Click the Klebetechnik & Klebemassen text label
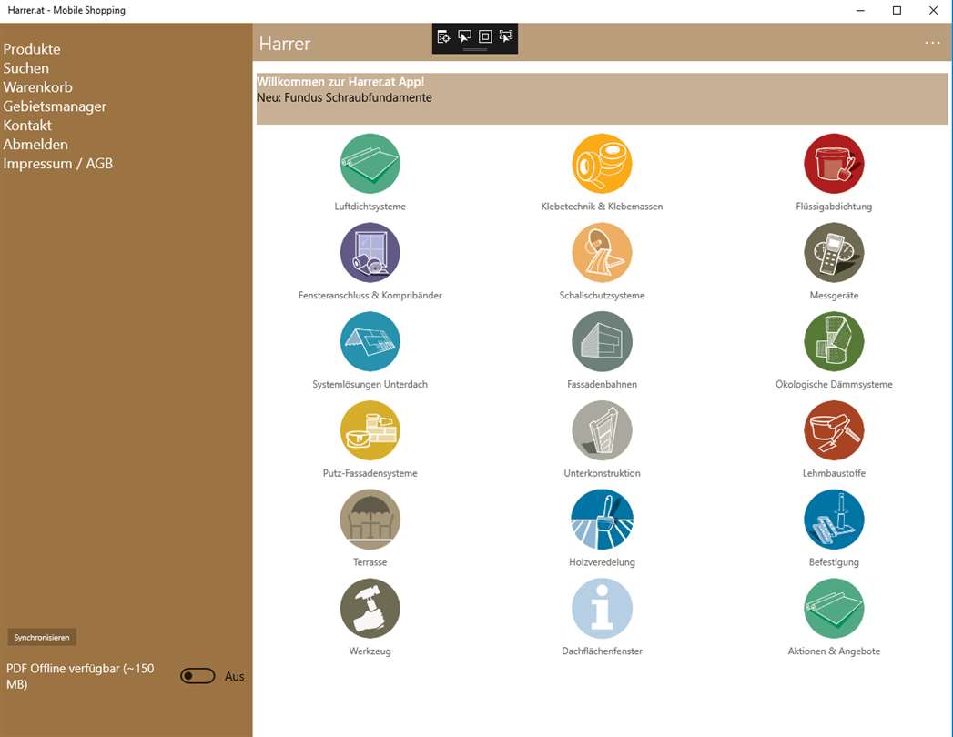Viewport: 953px width, 737px height. click(x=602, y=207)
